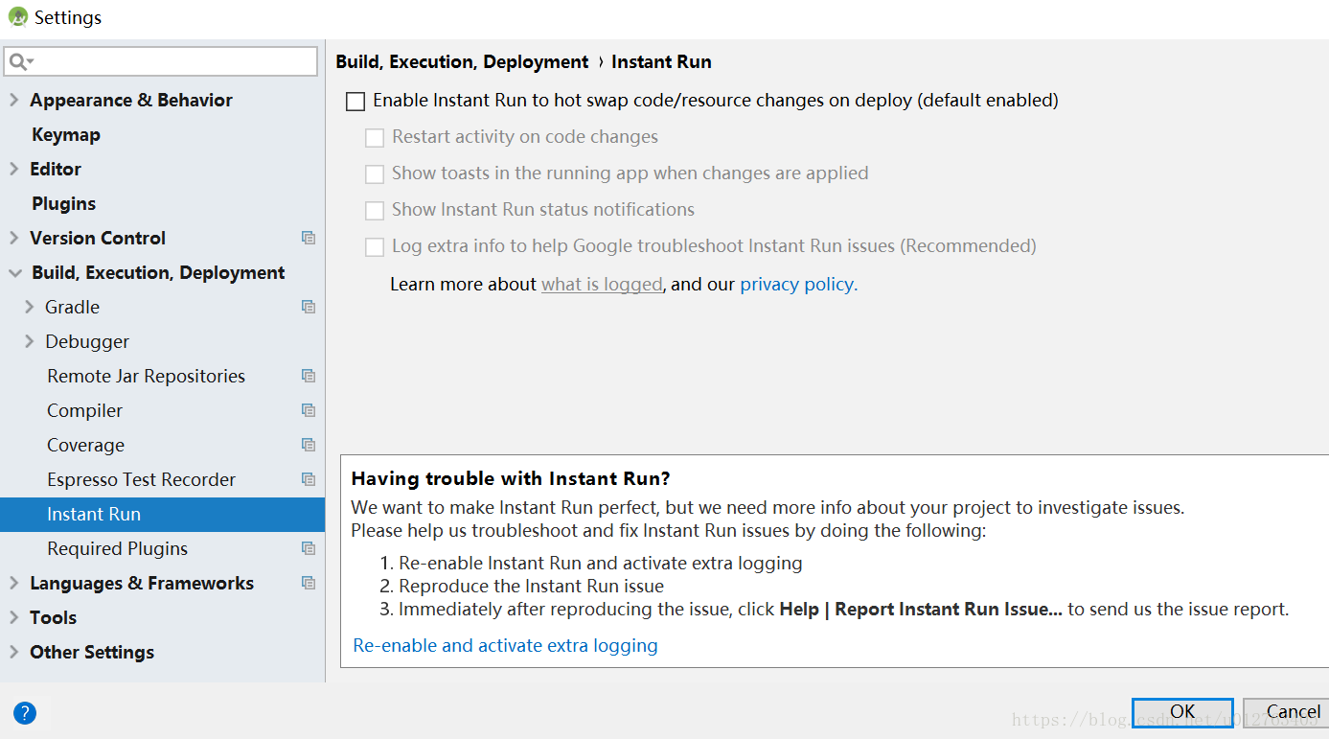Screen dimensions: 1329x739
Task: Toggle Show toasts in running app checkbox
Action: (375, 174)
